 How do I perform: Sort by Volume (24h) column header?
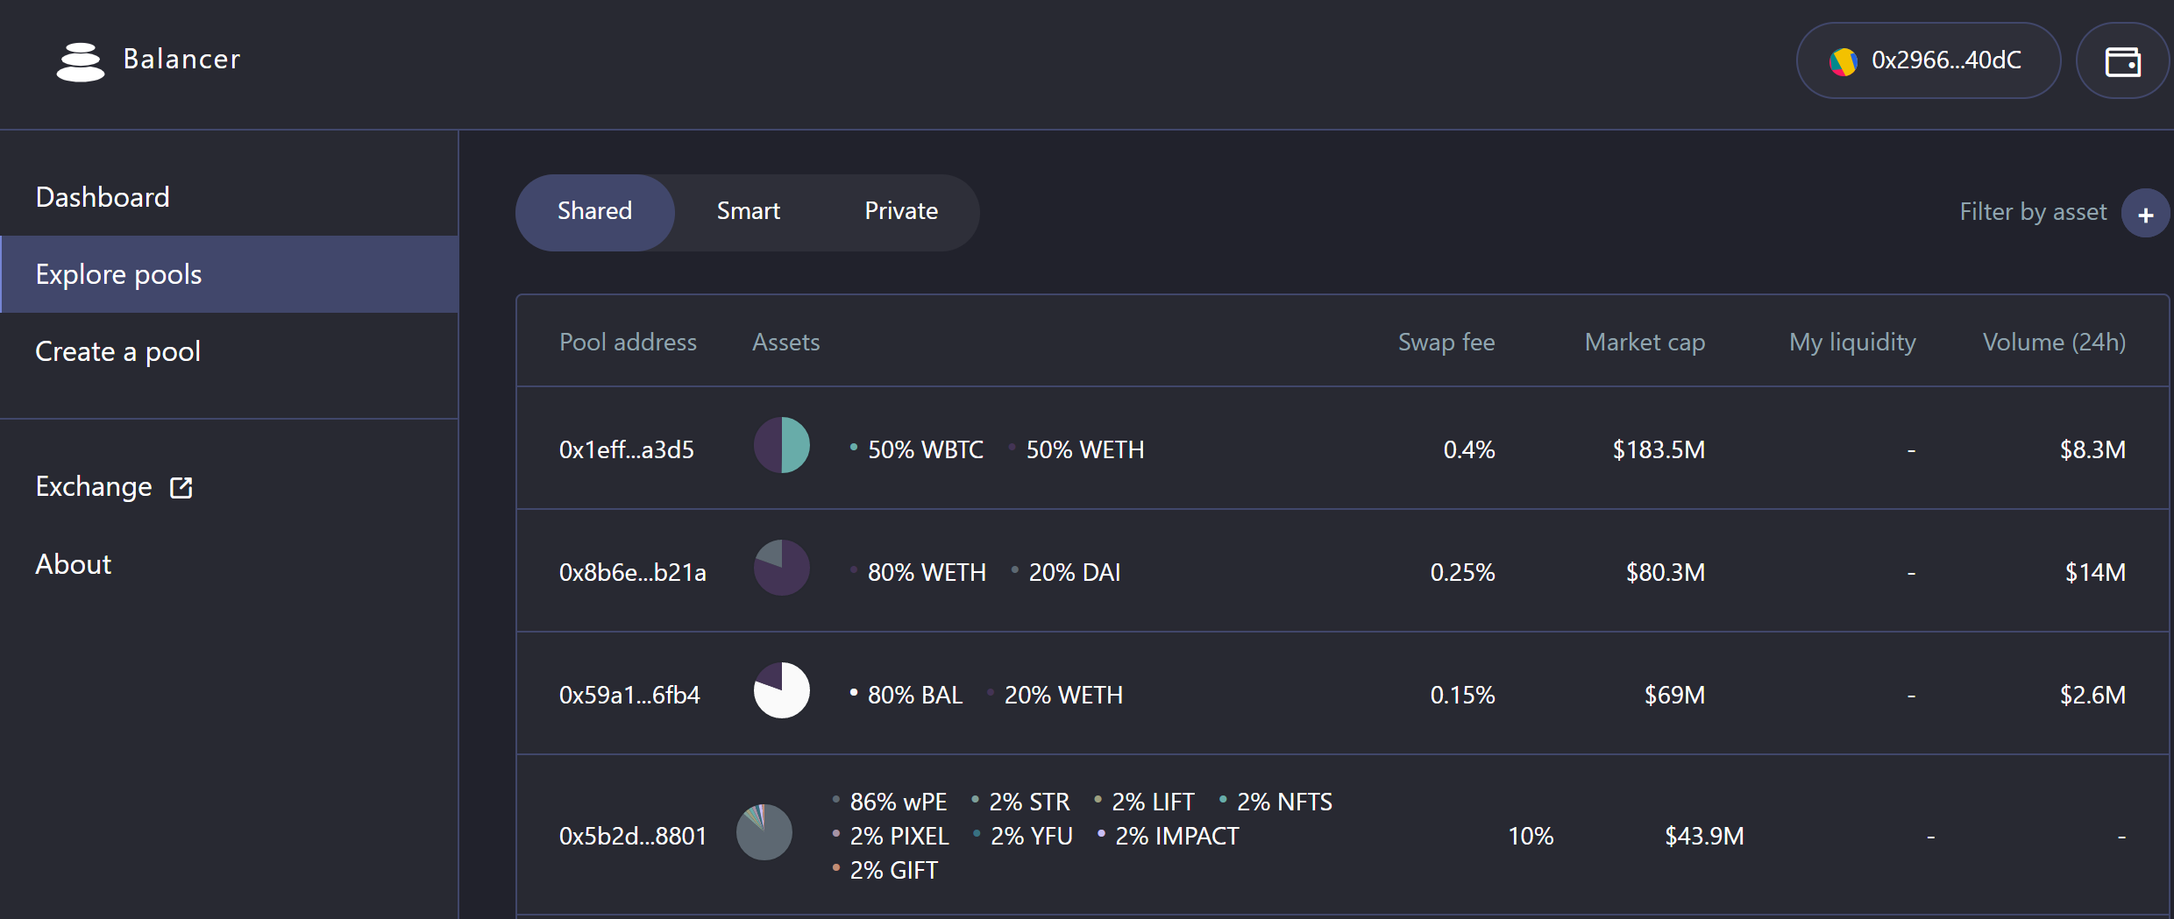pyautogui.click(x=2055, y=342)
